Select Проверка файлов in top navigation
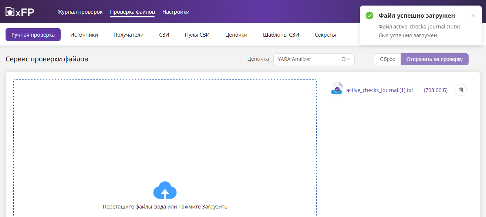Viewport: 486px width, 217px height. coord(132,12)
